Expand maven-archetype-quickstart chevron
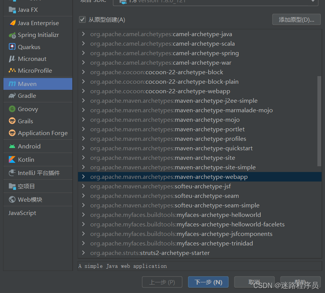This screenshot has height=293, width=325. tap(83, 148)
